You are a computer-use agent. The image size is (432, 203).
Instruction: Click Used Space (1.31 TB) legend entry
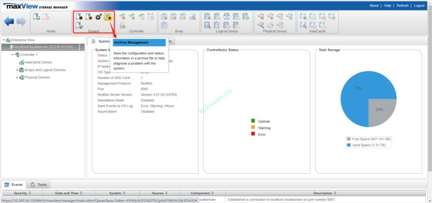(x=367, y=145)
